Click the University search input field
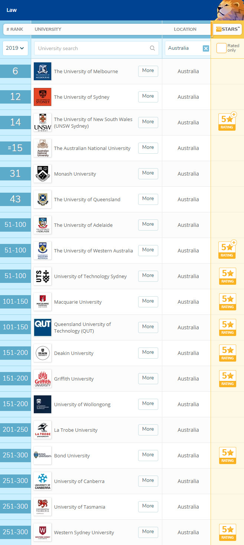 (x=97, y=48)
